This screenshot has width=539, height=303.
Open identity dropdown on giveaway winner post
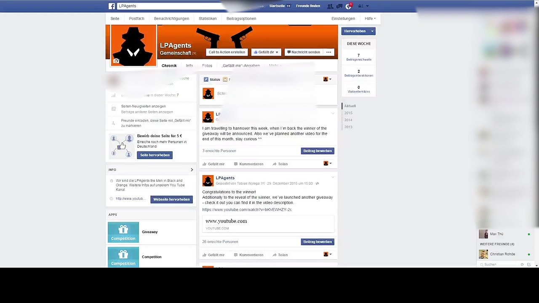point(327,254)
